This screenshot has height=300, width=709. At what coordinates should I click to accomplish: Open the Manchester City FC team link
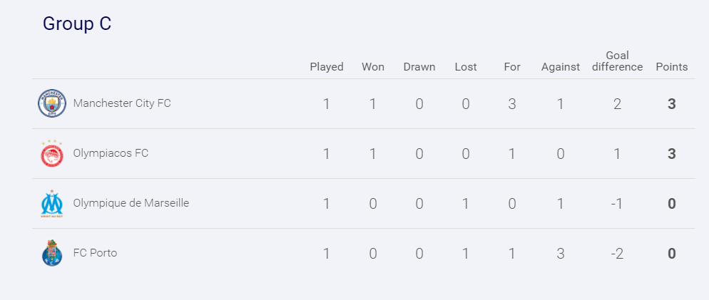[x=122, y=103]
